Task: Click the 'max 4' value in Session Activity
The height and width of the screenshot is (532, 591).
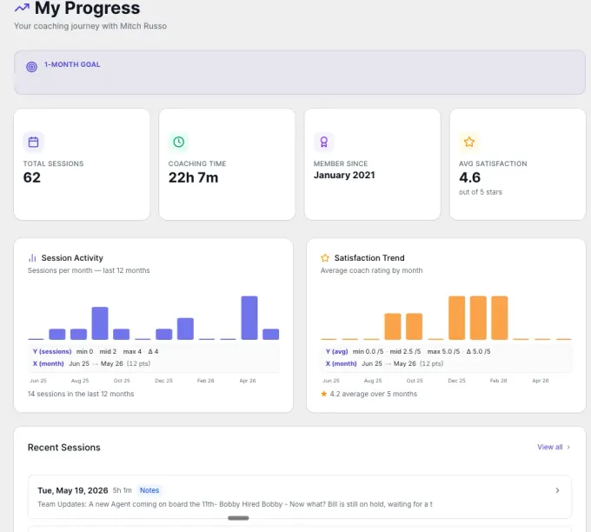Action: pos(132,351)
